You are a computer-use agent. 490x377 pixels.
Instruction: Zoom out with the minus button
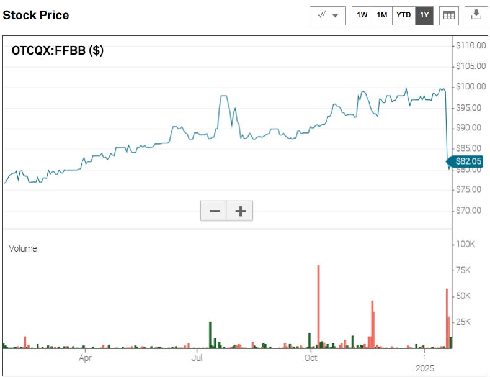(x=213, y=211)
